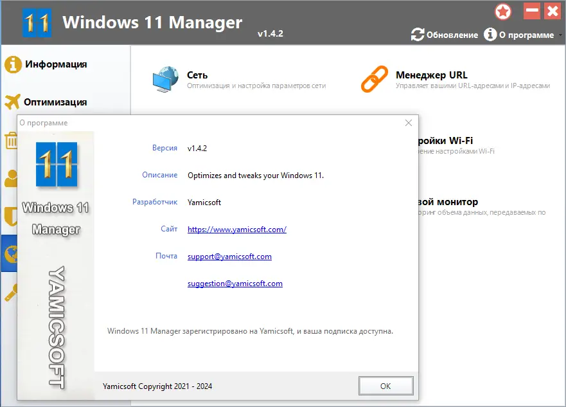Click OK to dismiss the dialog
The width and height of the screenshot is (566, 407).
click(x=385, y=386)
